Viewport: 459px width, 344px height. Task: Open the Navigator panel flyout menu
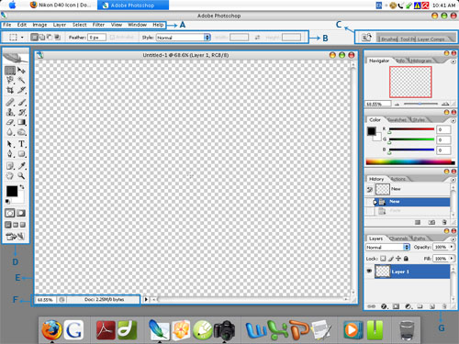point(453,61)
